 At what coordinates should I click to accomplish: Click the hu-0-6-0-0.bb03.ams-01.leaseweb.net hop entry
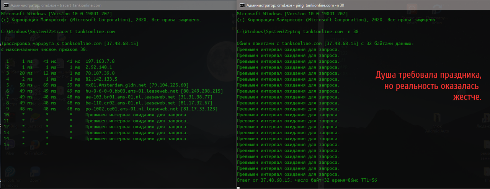[154, 91]
